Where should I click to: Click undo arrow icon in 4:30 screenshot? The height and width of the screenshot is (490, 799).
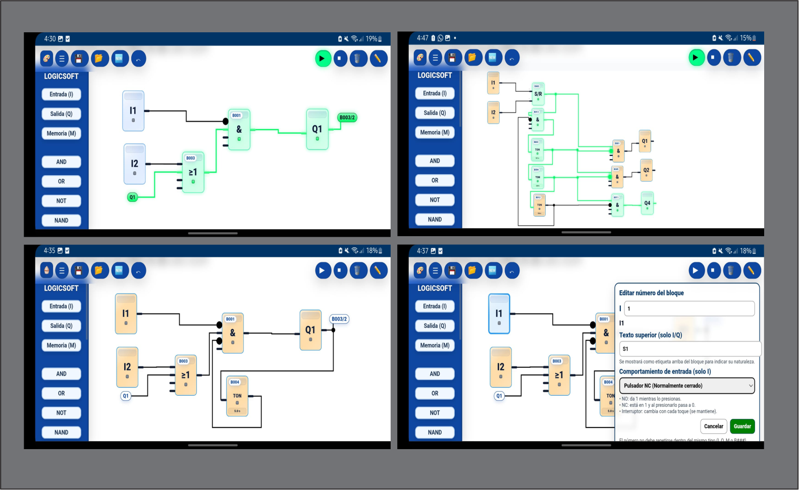(x=138, y=59)
